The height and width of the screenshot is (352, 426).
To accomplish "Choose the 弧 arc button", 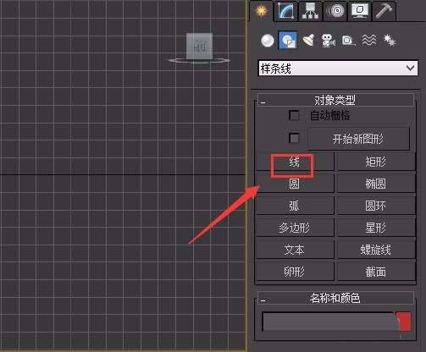I will (x=295, y=206).
